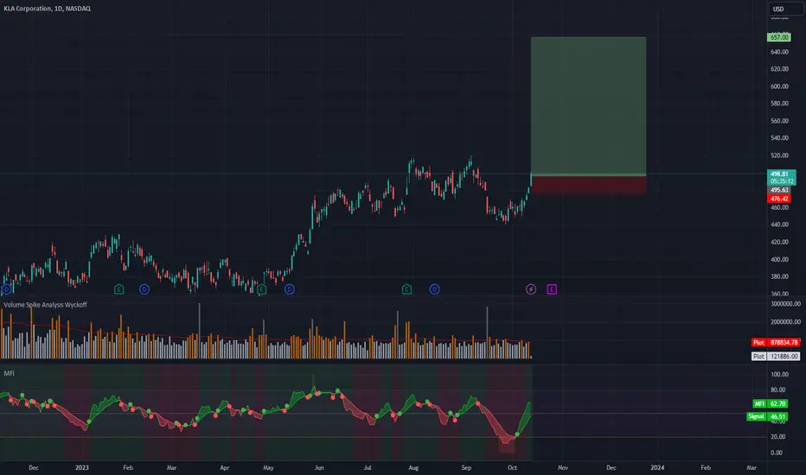Screen dimensions: 806x475
Task: Open the dividend marker between May and June
Action: (290, 289)
